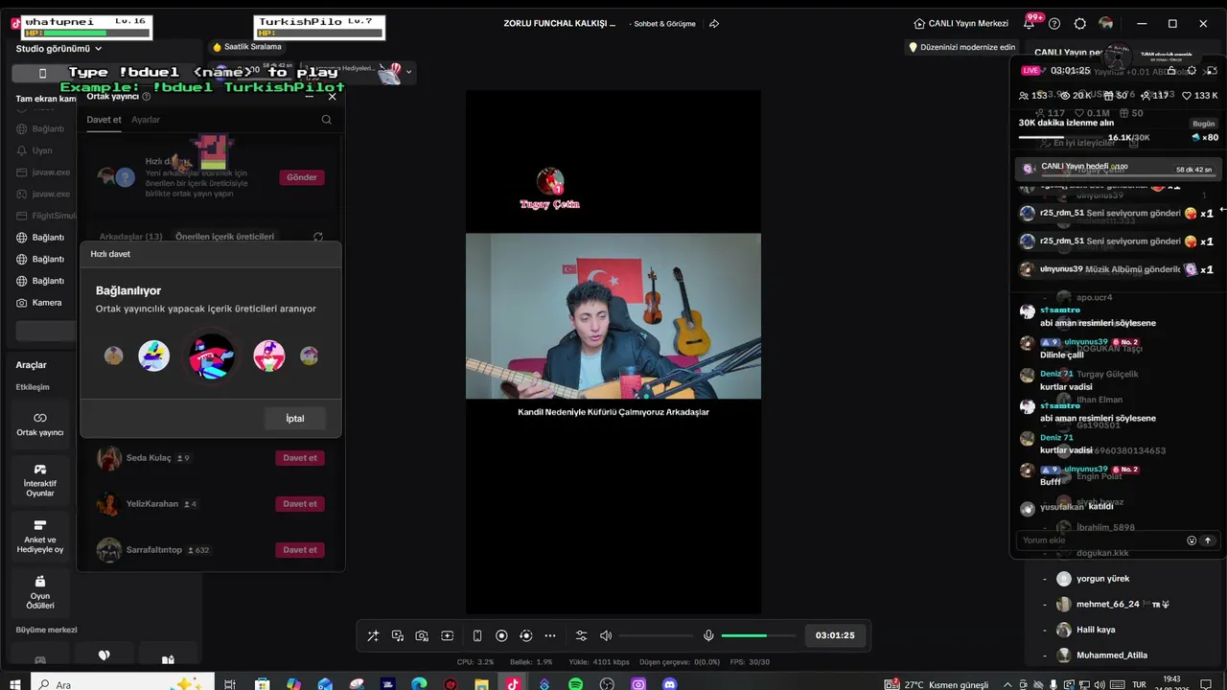Viewport: 1227px width, 690px height.
Task: Click the 03:01:25 stream timer button
Action: (x=835, y=635)
